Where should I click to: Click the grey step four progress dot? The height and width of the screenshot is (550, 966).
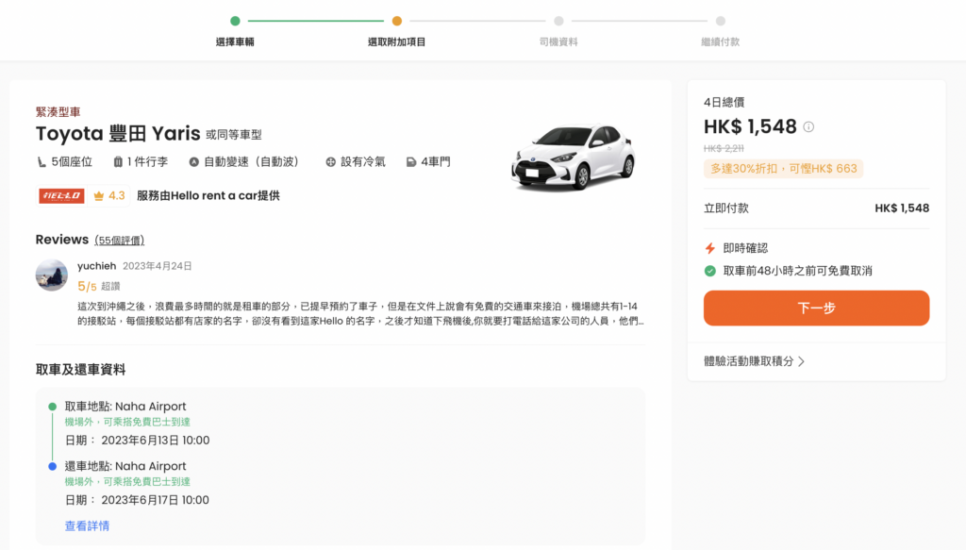pos(720,21)
